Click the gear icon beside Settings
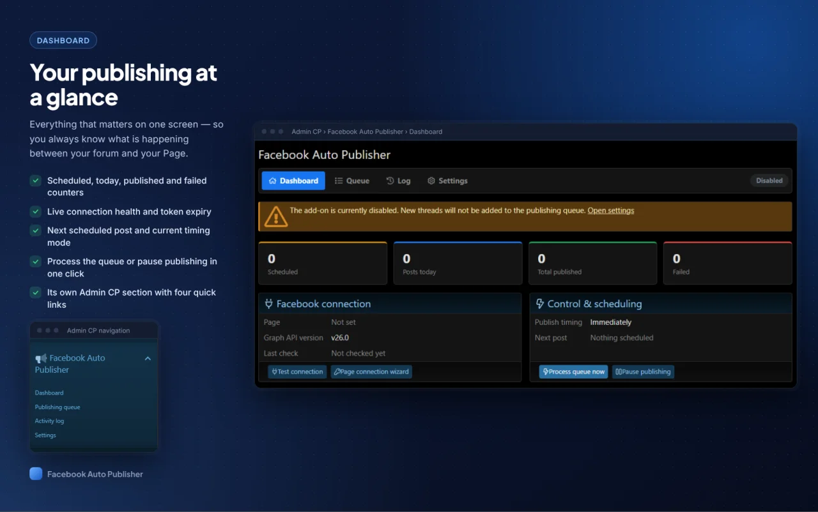 point(431,181)
